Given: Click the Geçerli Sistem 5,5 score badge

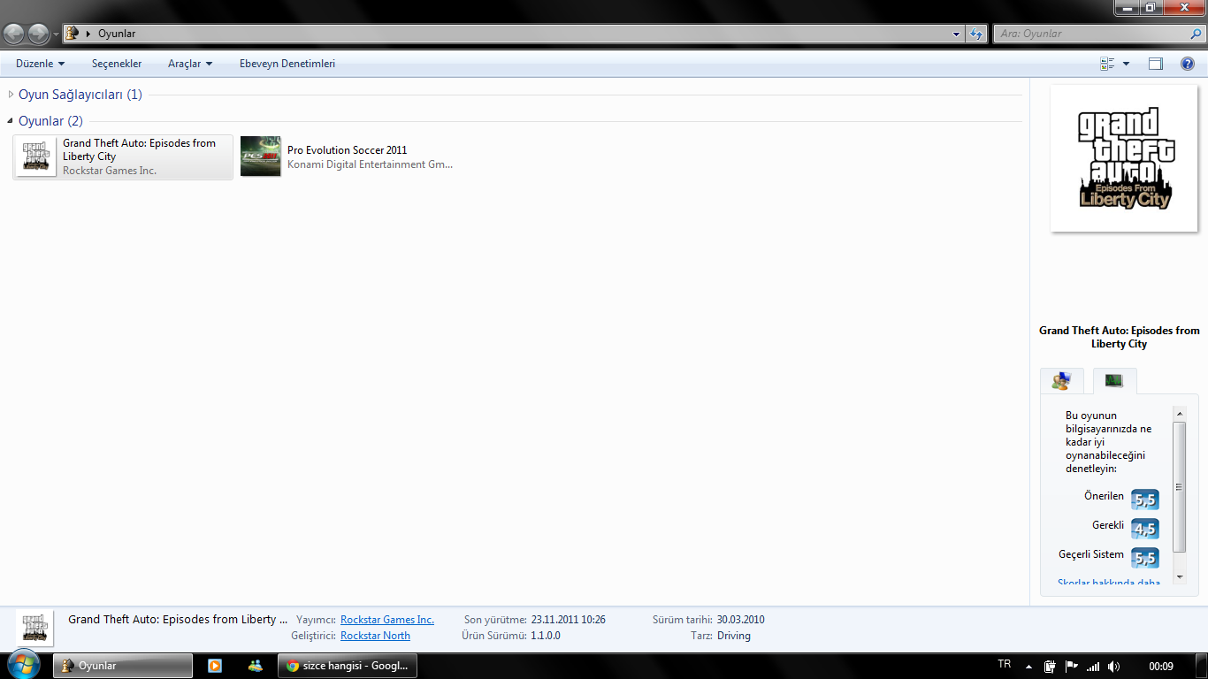Looking at the screenshot, I should [1145, 558].
